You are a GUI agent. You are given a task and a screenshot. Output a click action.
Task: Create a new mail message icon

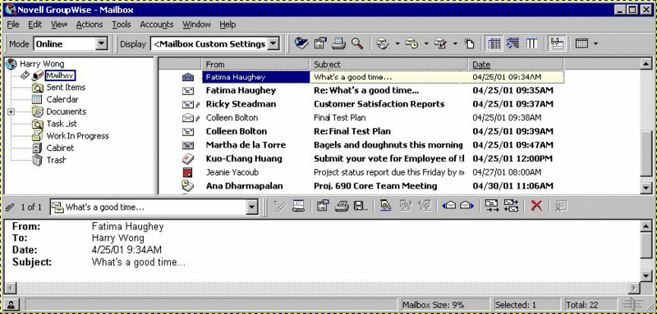click(382, 43)
